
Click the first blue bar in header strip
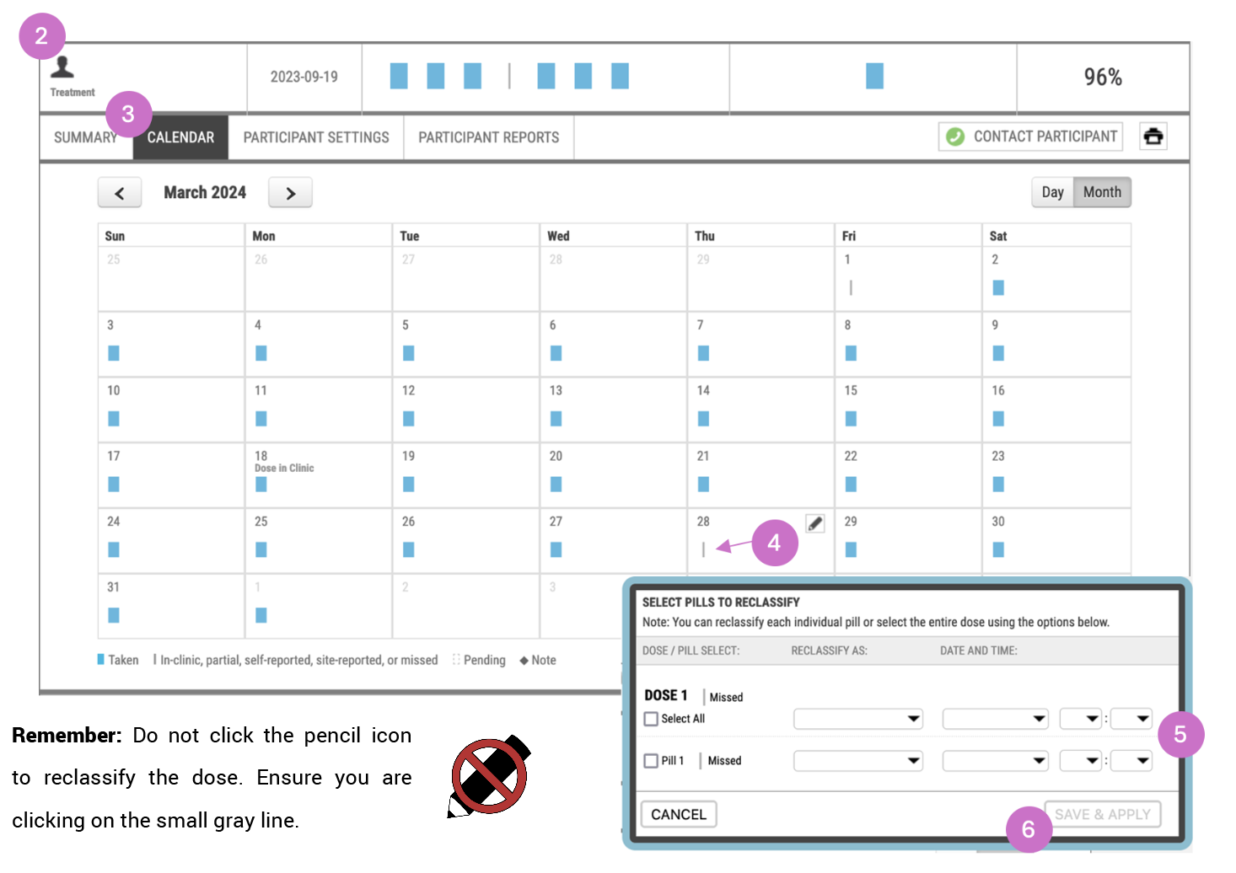399,76
